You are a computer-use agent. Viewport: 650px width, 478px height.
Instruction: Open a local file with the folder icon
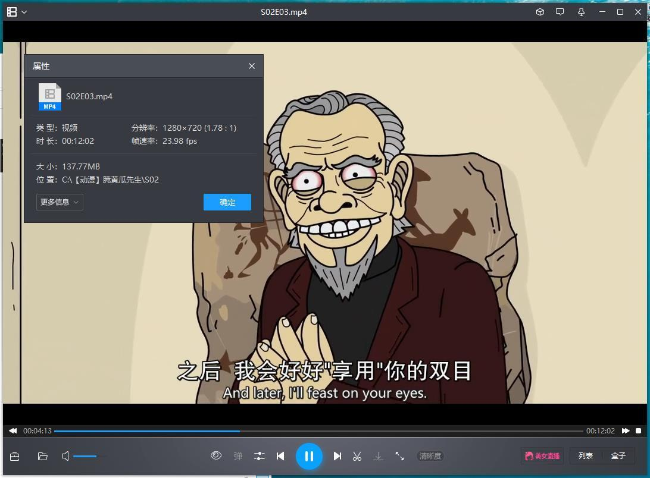(42, 456)
